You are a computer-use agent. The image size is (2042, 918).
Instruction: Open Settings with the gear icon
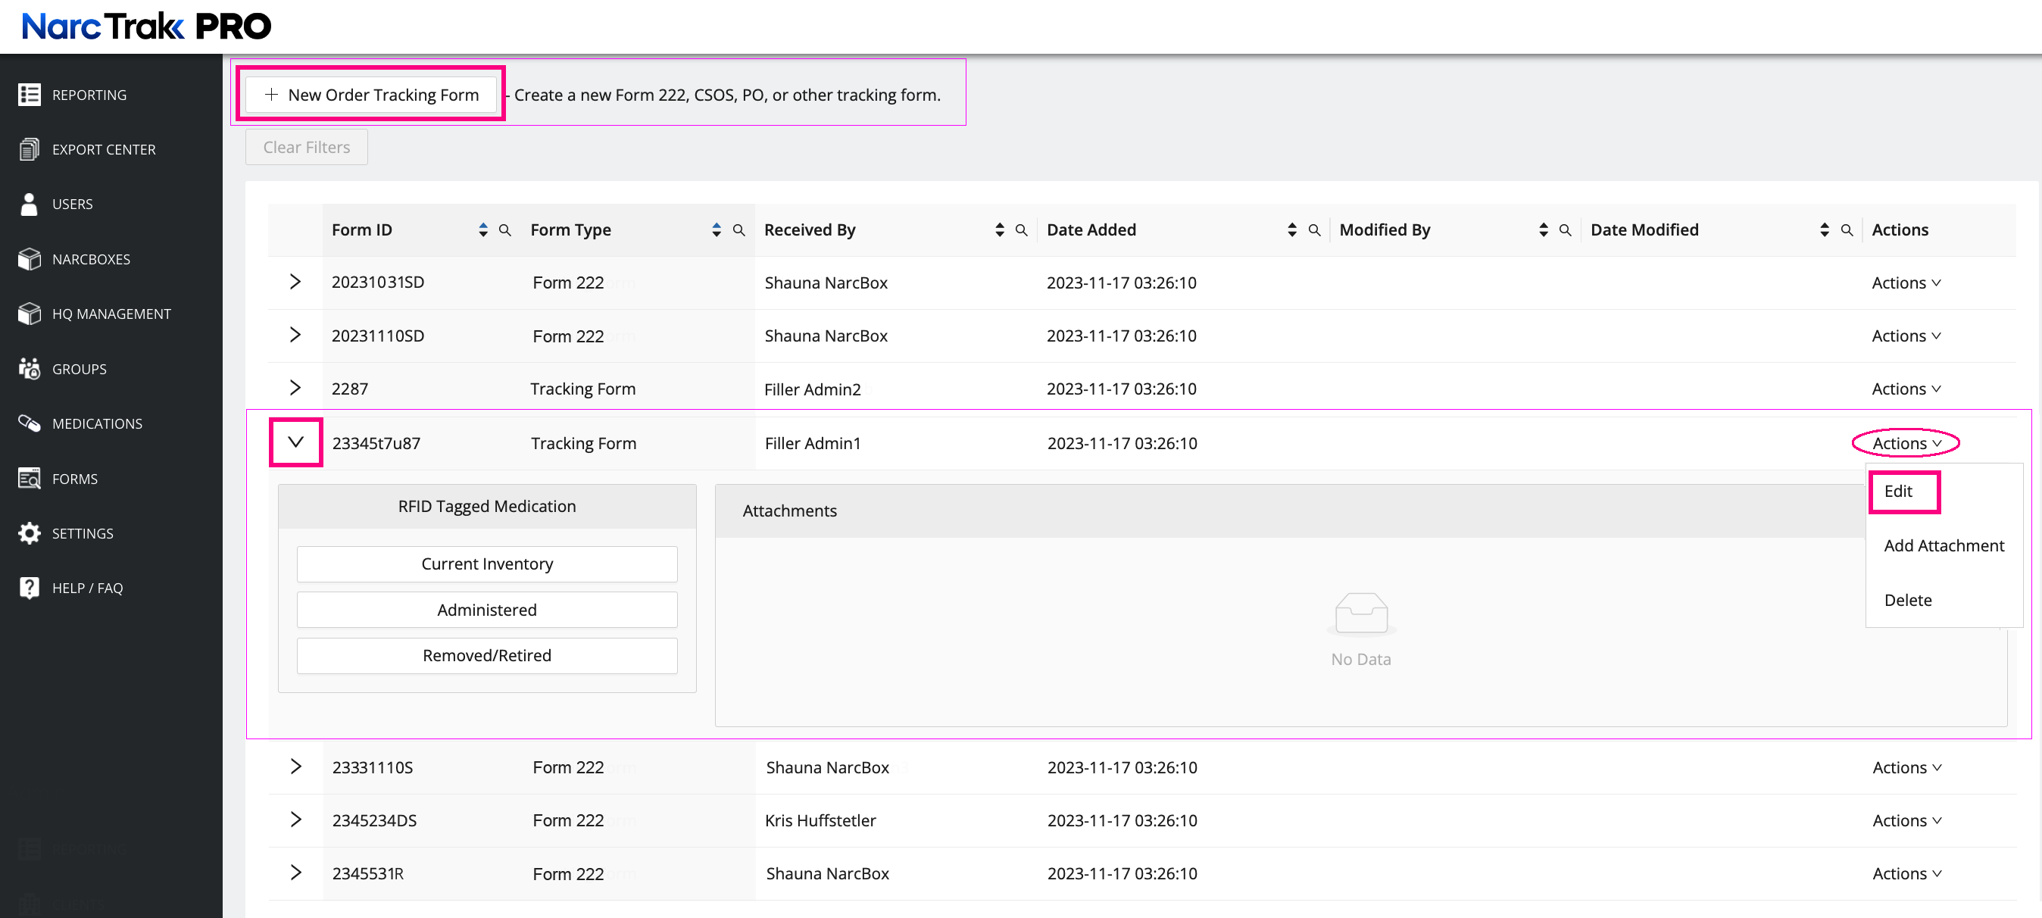(x=30, y=533)
